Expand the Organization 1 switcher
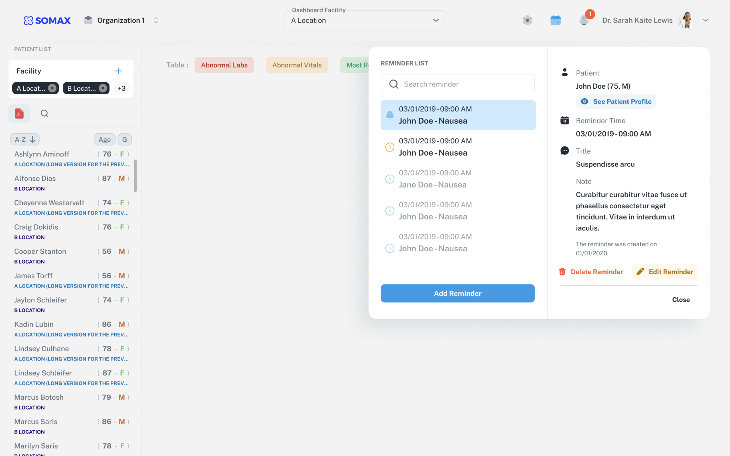730x456 pixels. coord(156,20)
